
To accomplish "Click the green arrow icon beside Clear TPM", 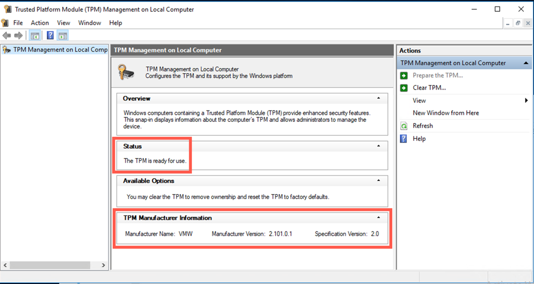I will (x=404, y=88).
